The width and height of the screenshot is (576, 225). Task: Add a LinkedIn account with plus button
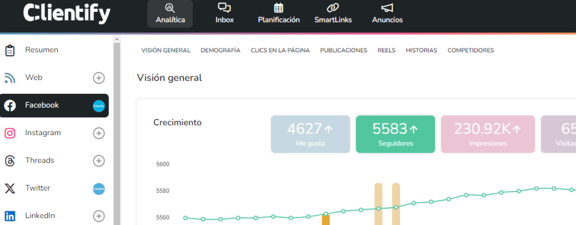(98, 216)
